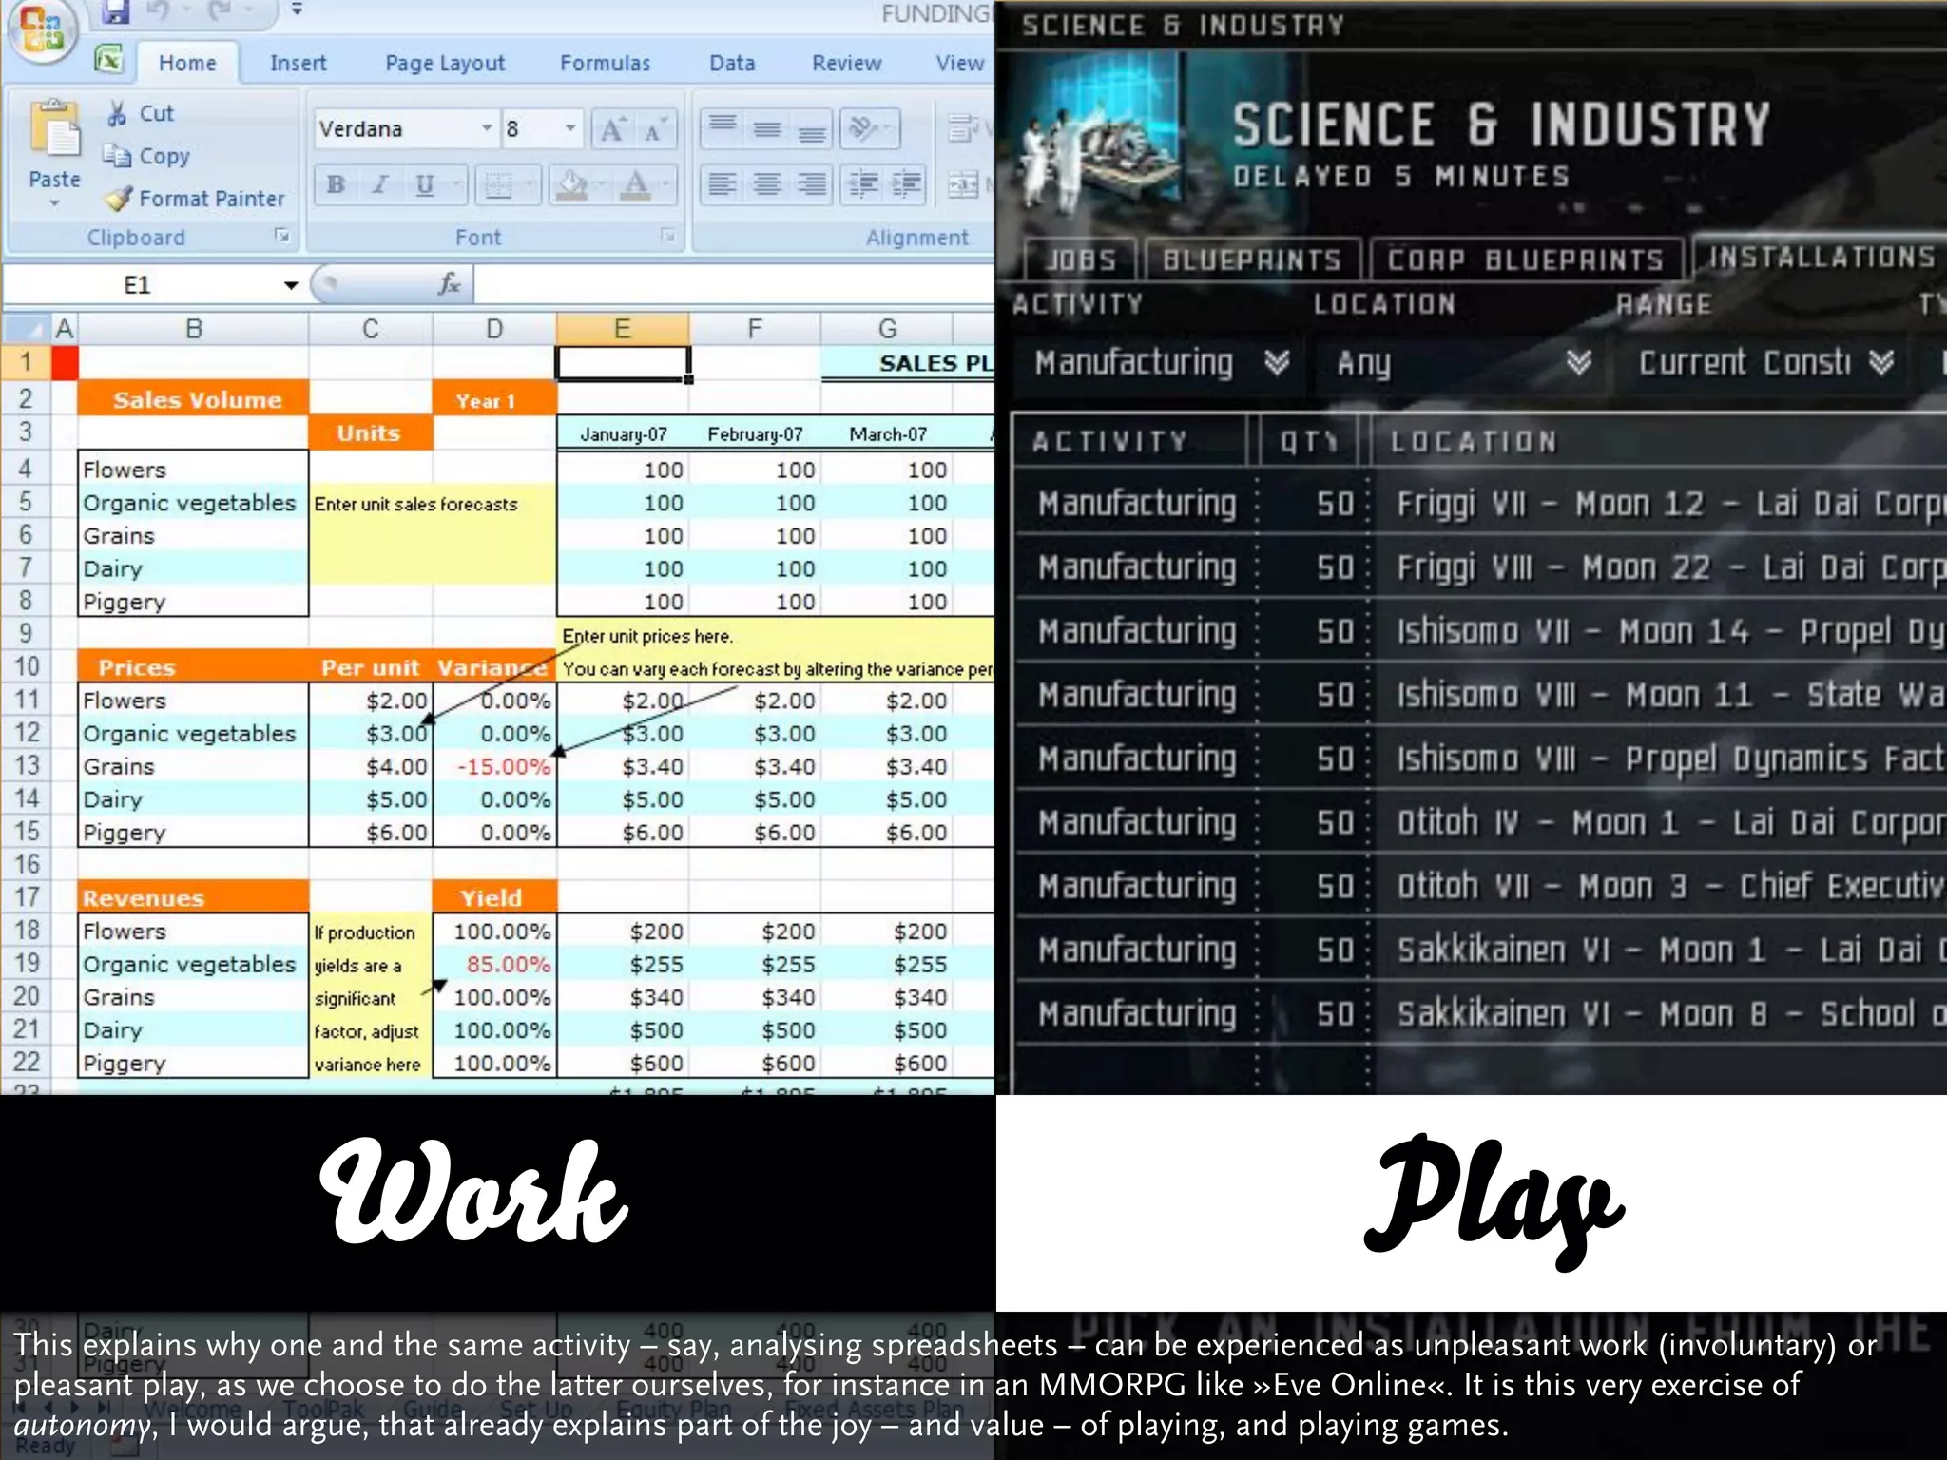Click the Borders icon in Font group
Viewport: 1947px width, 1460px height.
[x=498, y=184]
